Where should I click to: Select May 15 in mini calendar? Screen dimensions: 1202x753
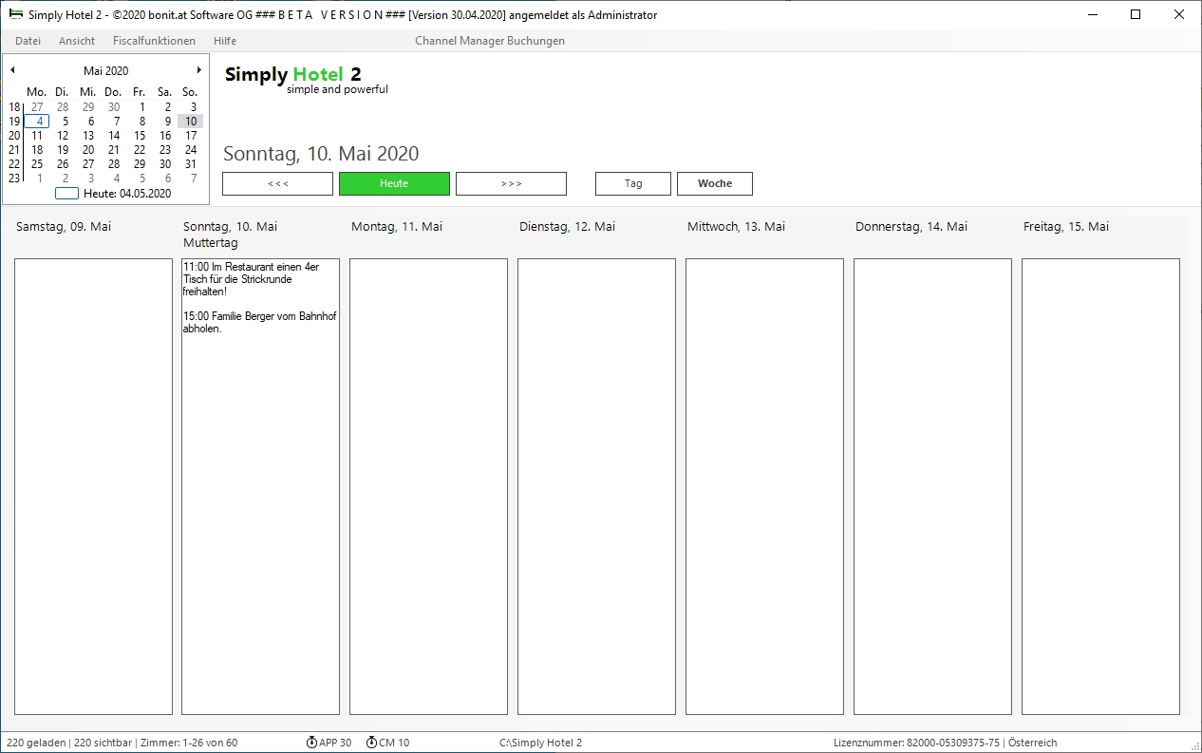click(140, 136)
